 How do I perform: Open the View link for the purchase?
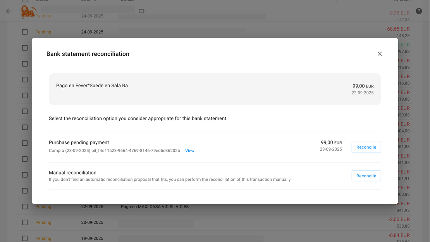[190, 151]
